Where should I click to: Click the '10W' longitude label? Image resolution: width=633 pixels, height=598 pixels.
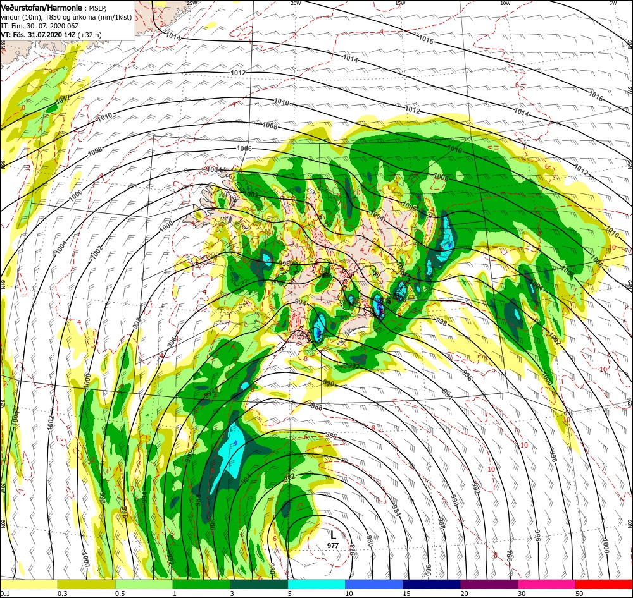pos(505,3)
